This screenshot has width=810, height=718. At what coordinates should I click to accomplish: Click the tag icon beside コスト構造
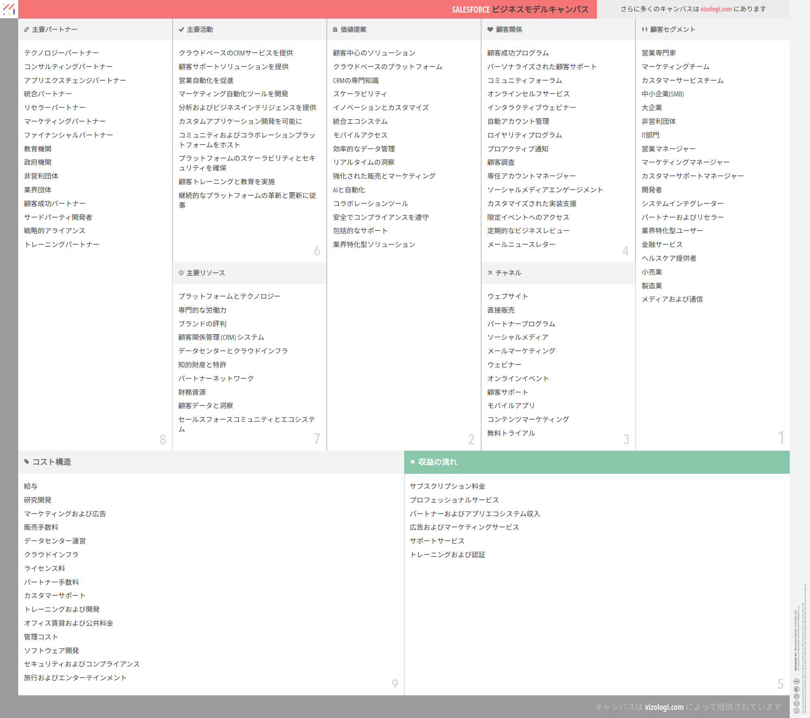[27, 462]
